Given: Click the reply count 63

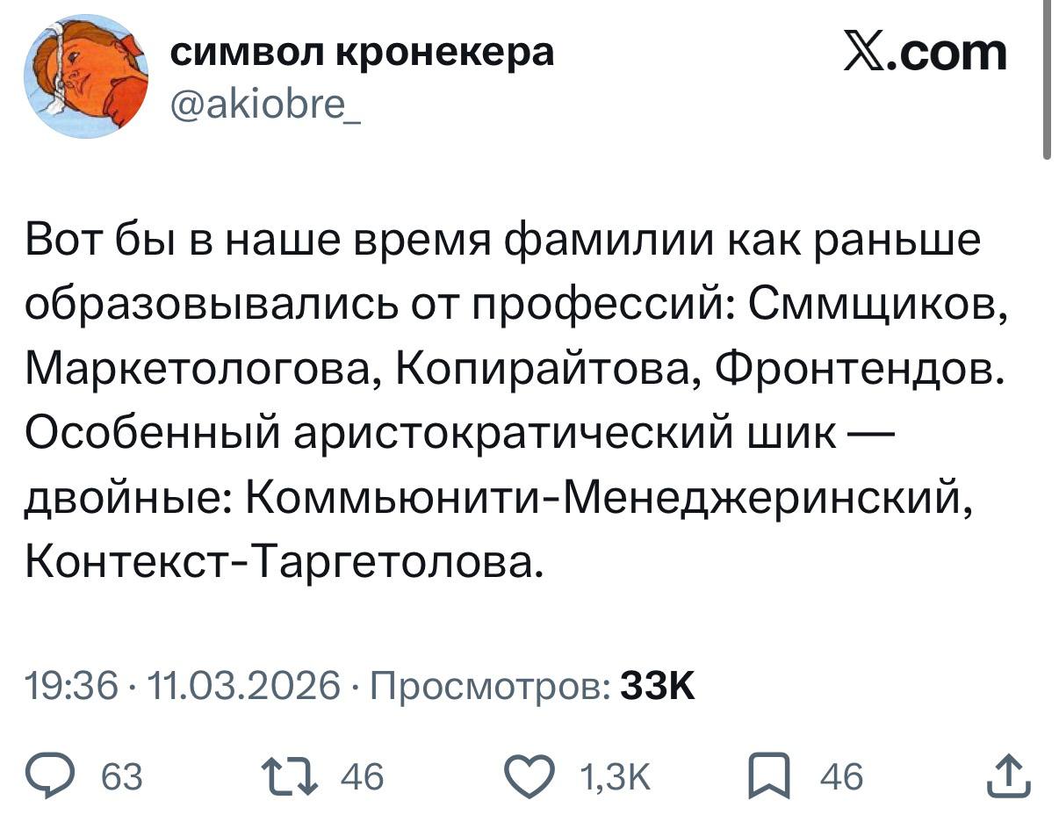Looking at the screenshot, I should [122, 776].
